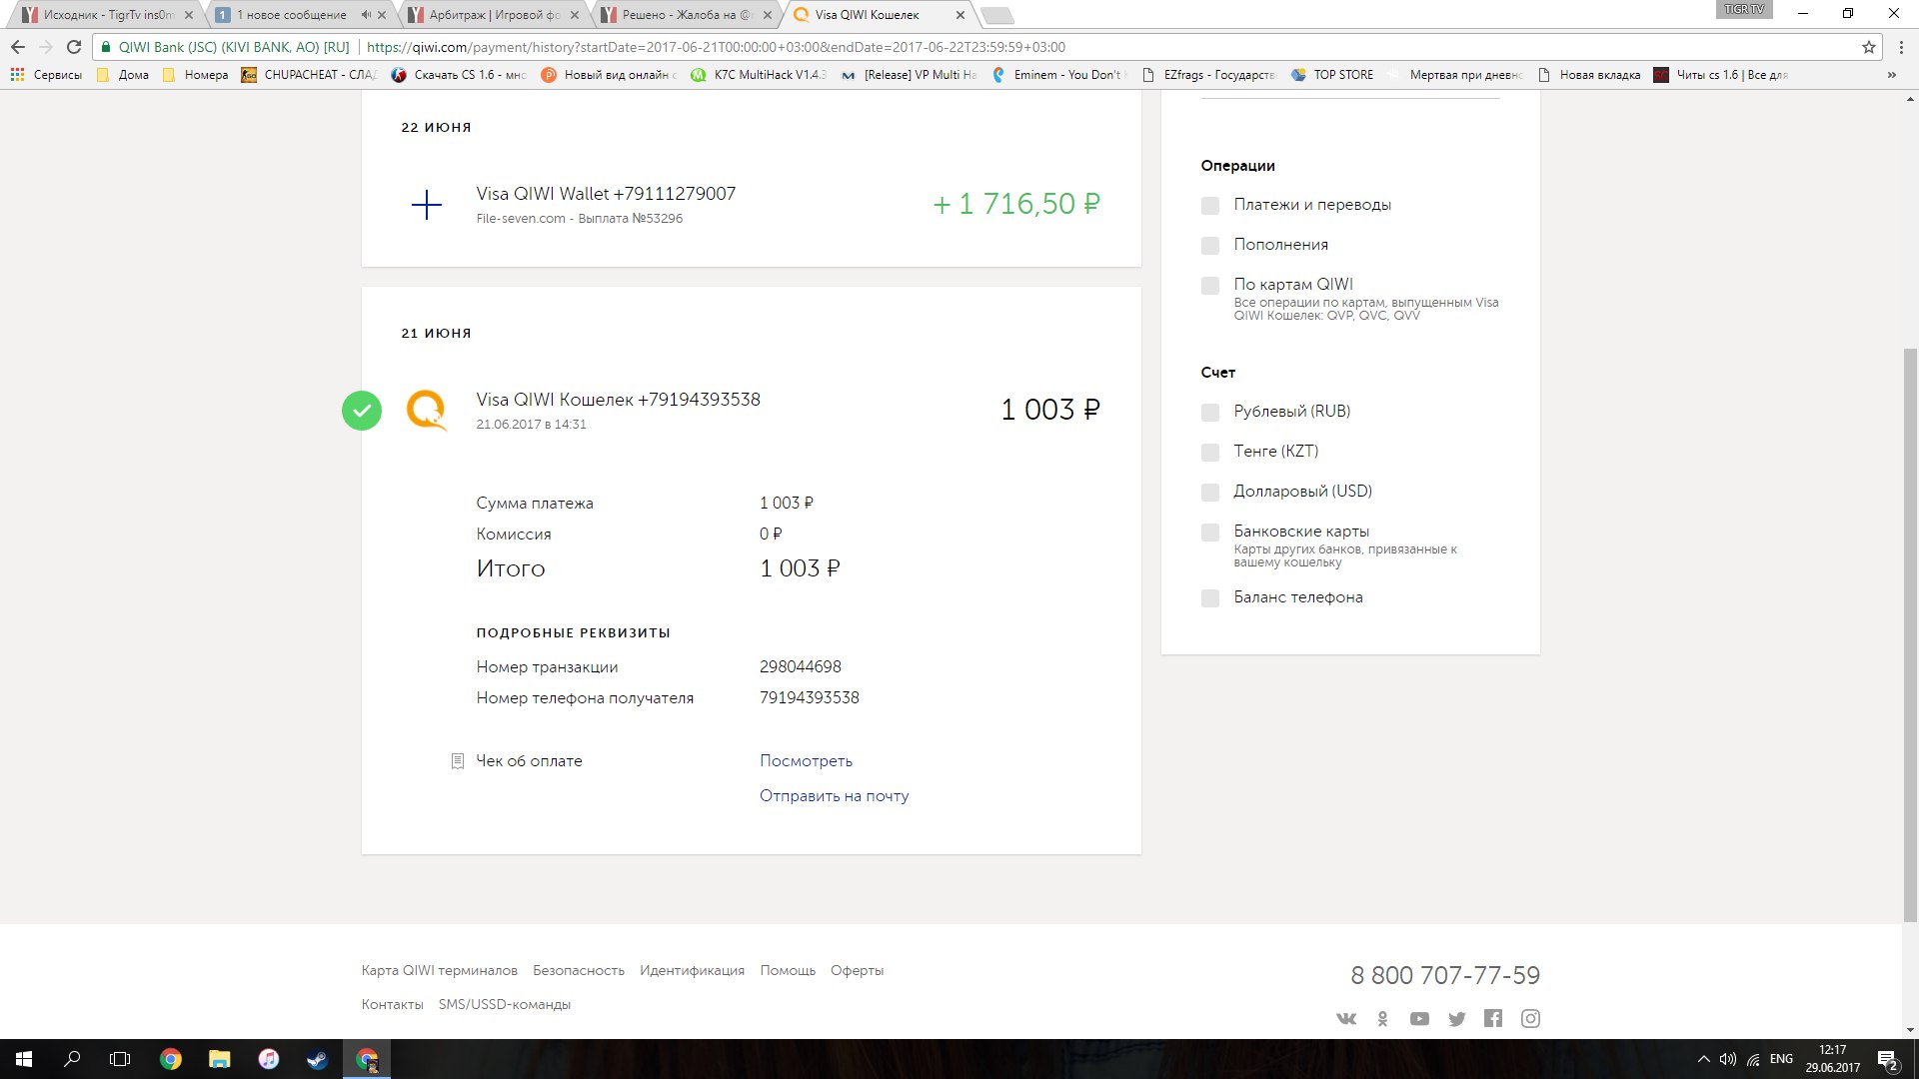Open the Windows Start menu
The width and height of the screenshot is (1919, 1079).
24,1059
